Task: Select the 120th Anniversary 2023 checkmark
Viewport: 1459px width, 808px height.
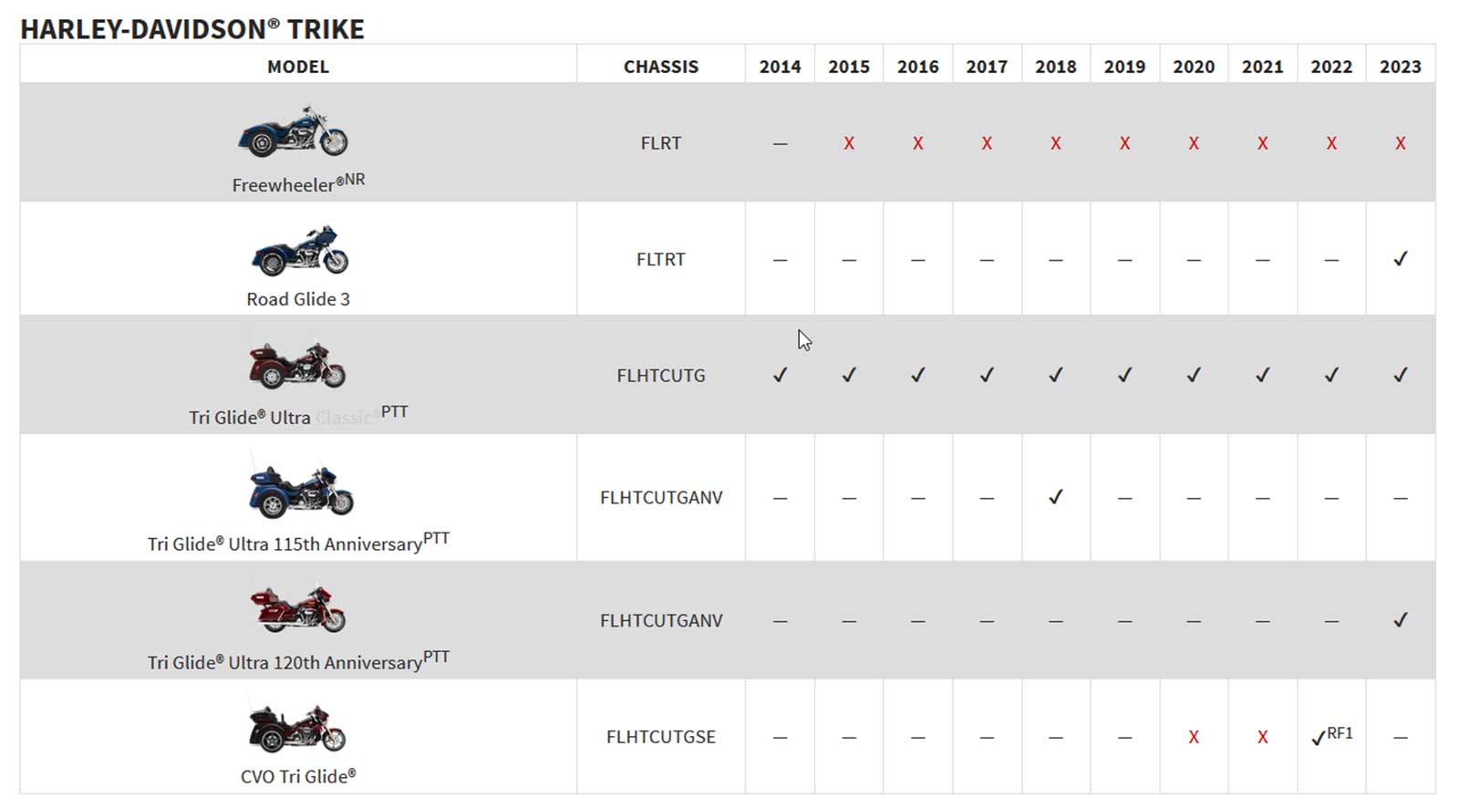Action: (x=1400, y=621)
